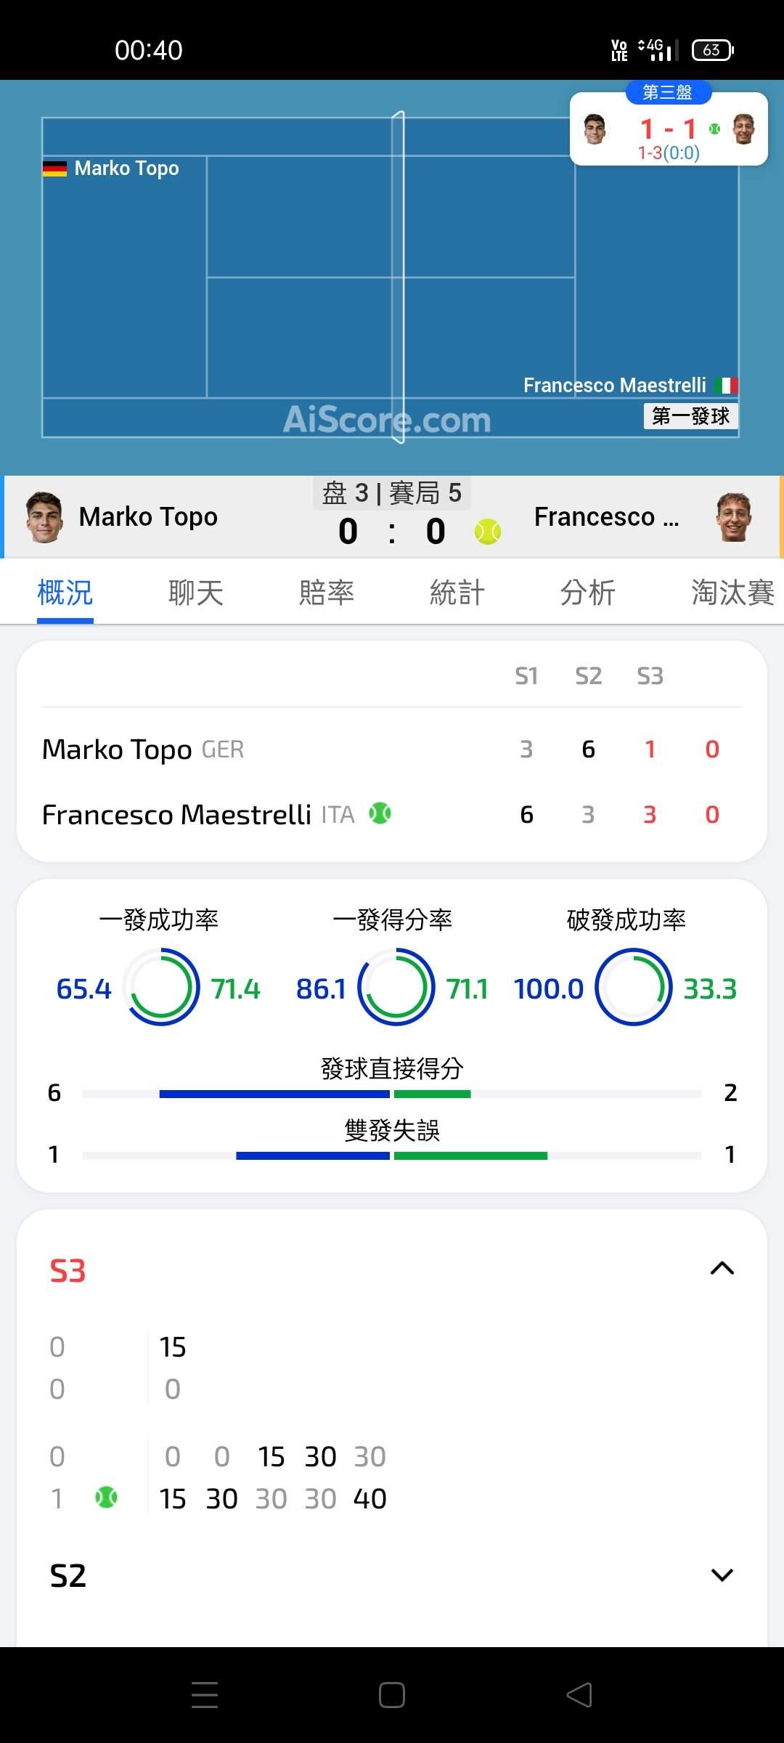Open the 淘汰賽 tab

(x=732, y=593)
